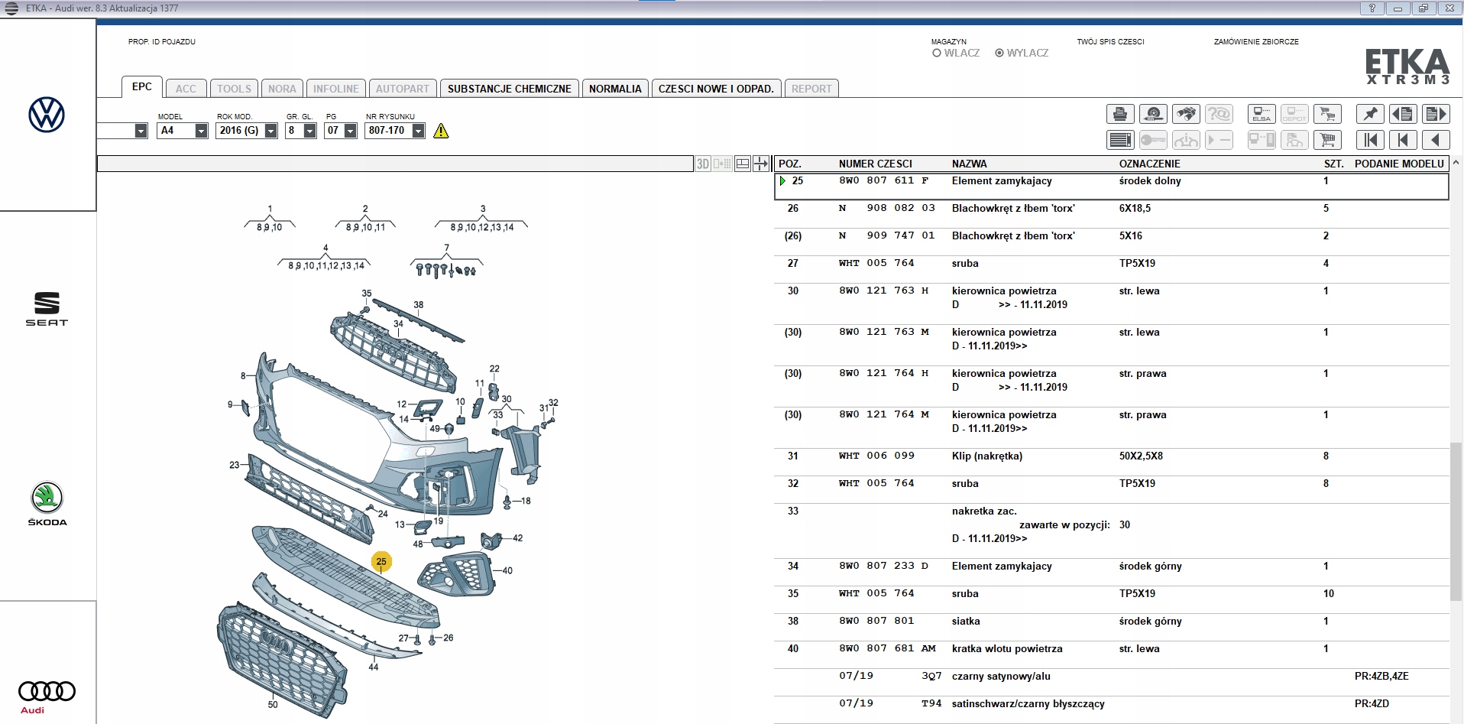The height and width of the screenshot is (724, 1464).
Task: Click the ZAMOWIENIE ZBIORCZE link
Action: [1256, 42]
